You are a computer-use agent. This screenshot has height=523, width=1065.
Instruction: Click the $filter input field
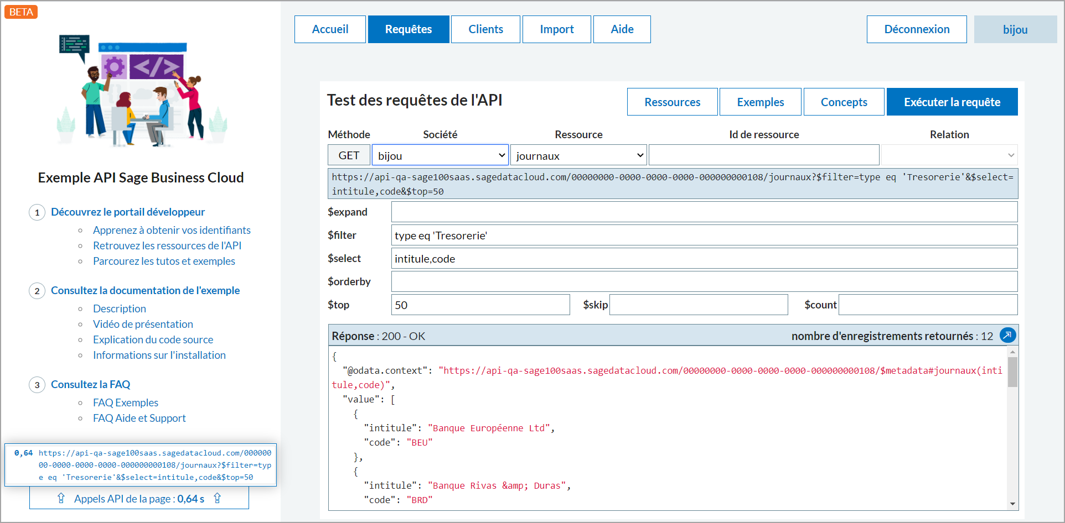click(x=704, y=235)
